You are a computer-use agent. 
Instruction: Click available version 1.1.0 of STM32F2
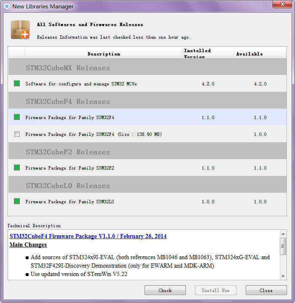tap(260, 168)
